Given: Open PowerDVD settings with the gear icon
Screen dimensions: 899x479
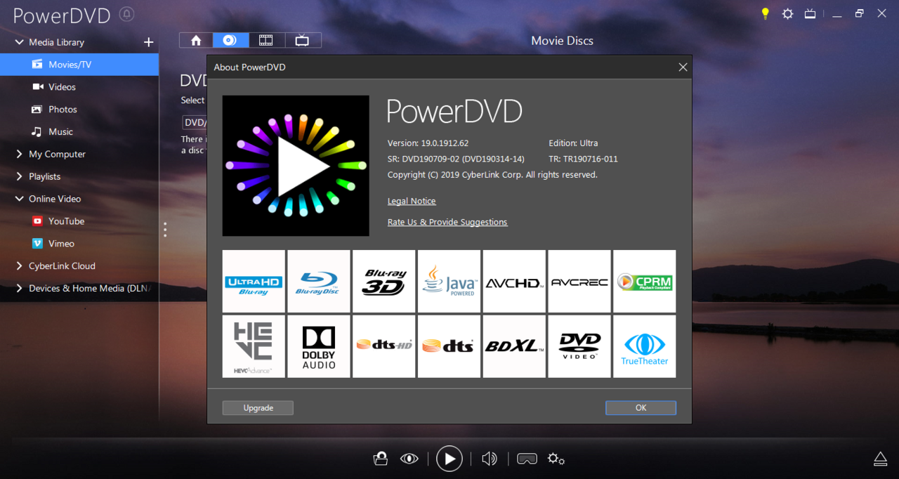Looking at the screenshot, I should pyautogui.click(x=787, y=13).
